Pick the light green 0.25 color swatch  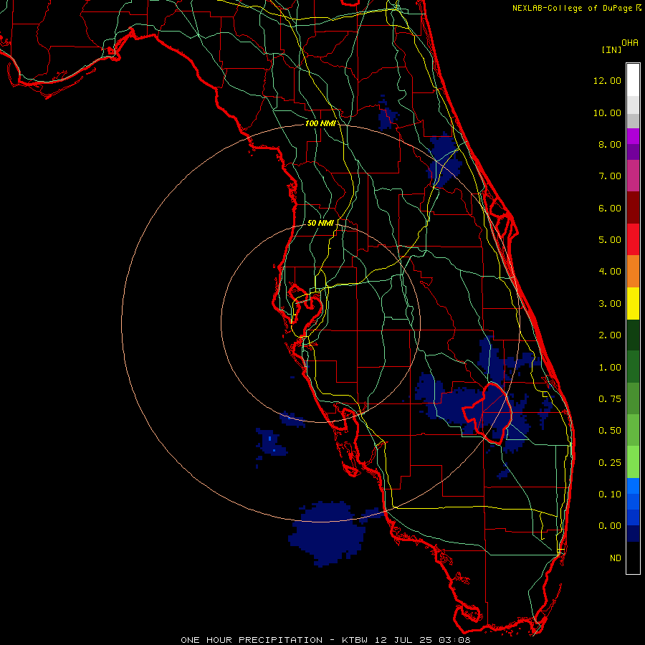pyautogui.click(x=633, y=462)
